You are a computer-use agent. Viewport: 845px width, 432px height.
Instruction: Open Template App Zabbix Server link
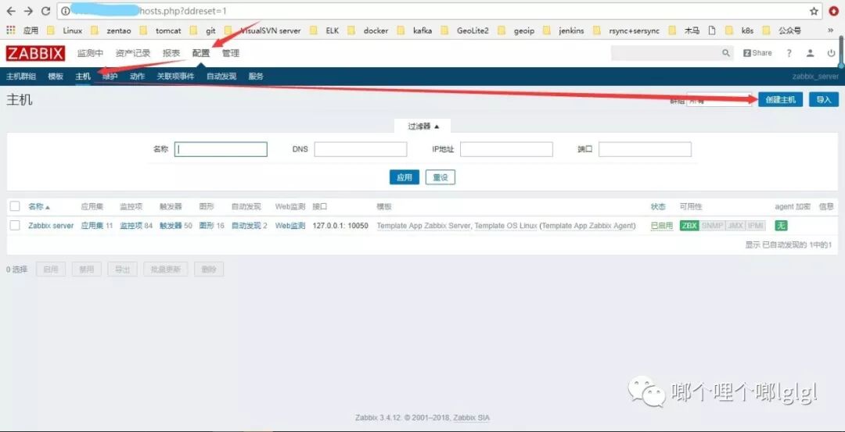423,226
